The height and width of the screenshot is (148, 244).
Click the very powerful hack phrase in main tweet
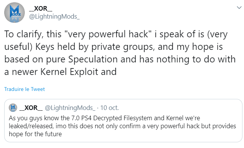pos(108,34)
